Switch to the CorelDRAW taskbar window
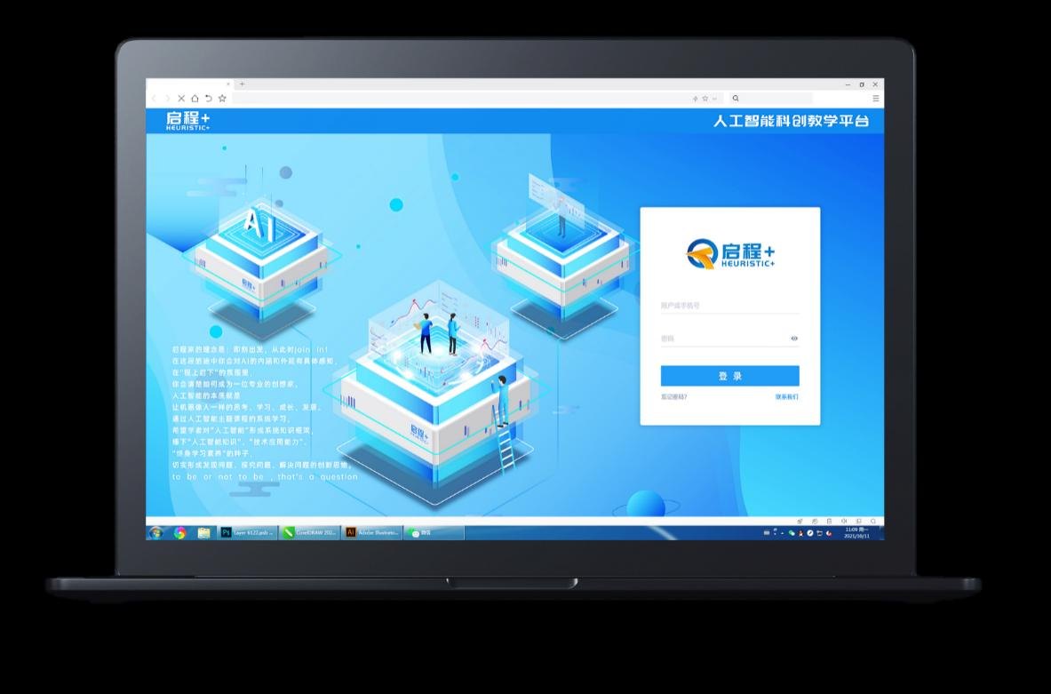 (x=310, y=533)
